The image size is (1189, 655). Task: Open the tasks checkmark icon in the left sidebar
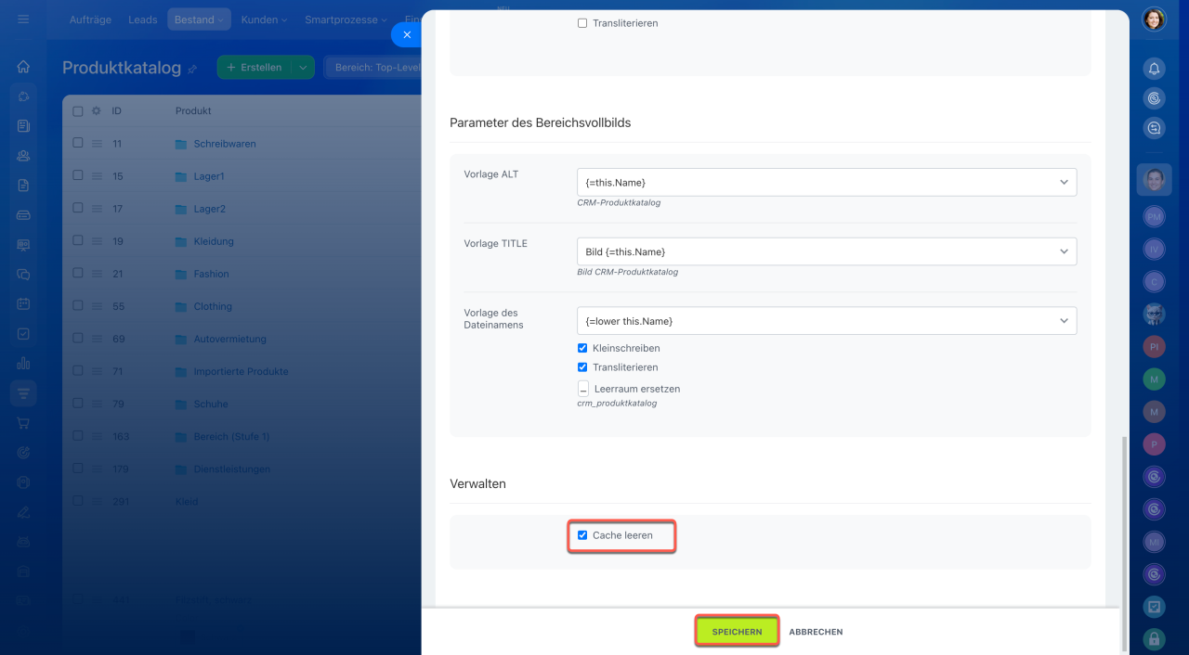tap(23, 334)
